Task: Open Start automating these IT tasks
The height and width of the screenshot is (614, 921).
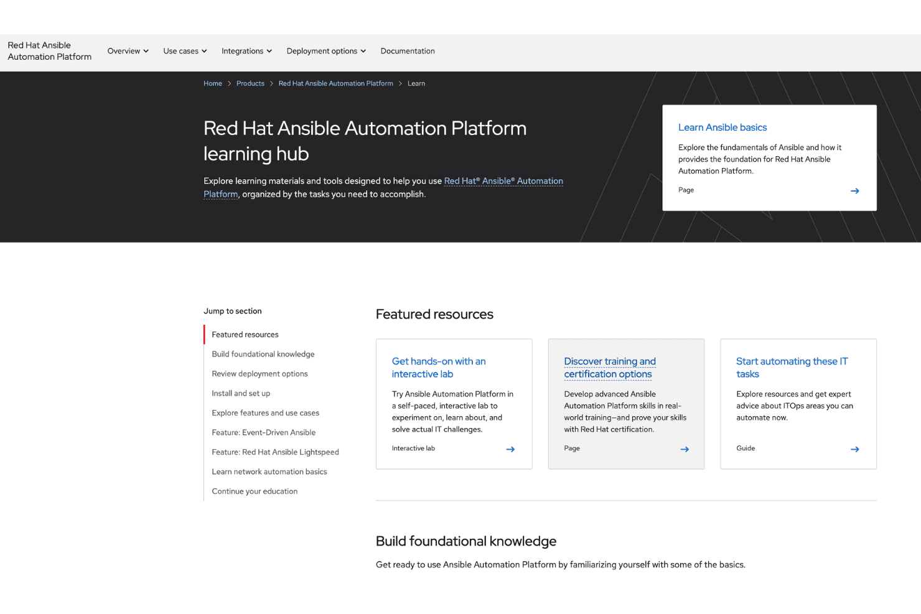Action: (792, 368)
